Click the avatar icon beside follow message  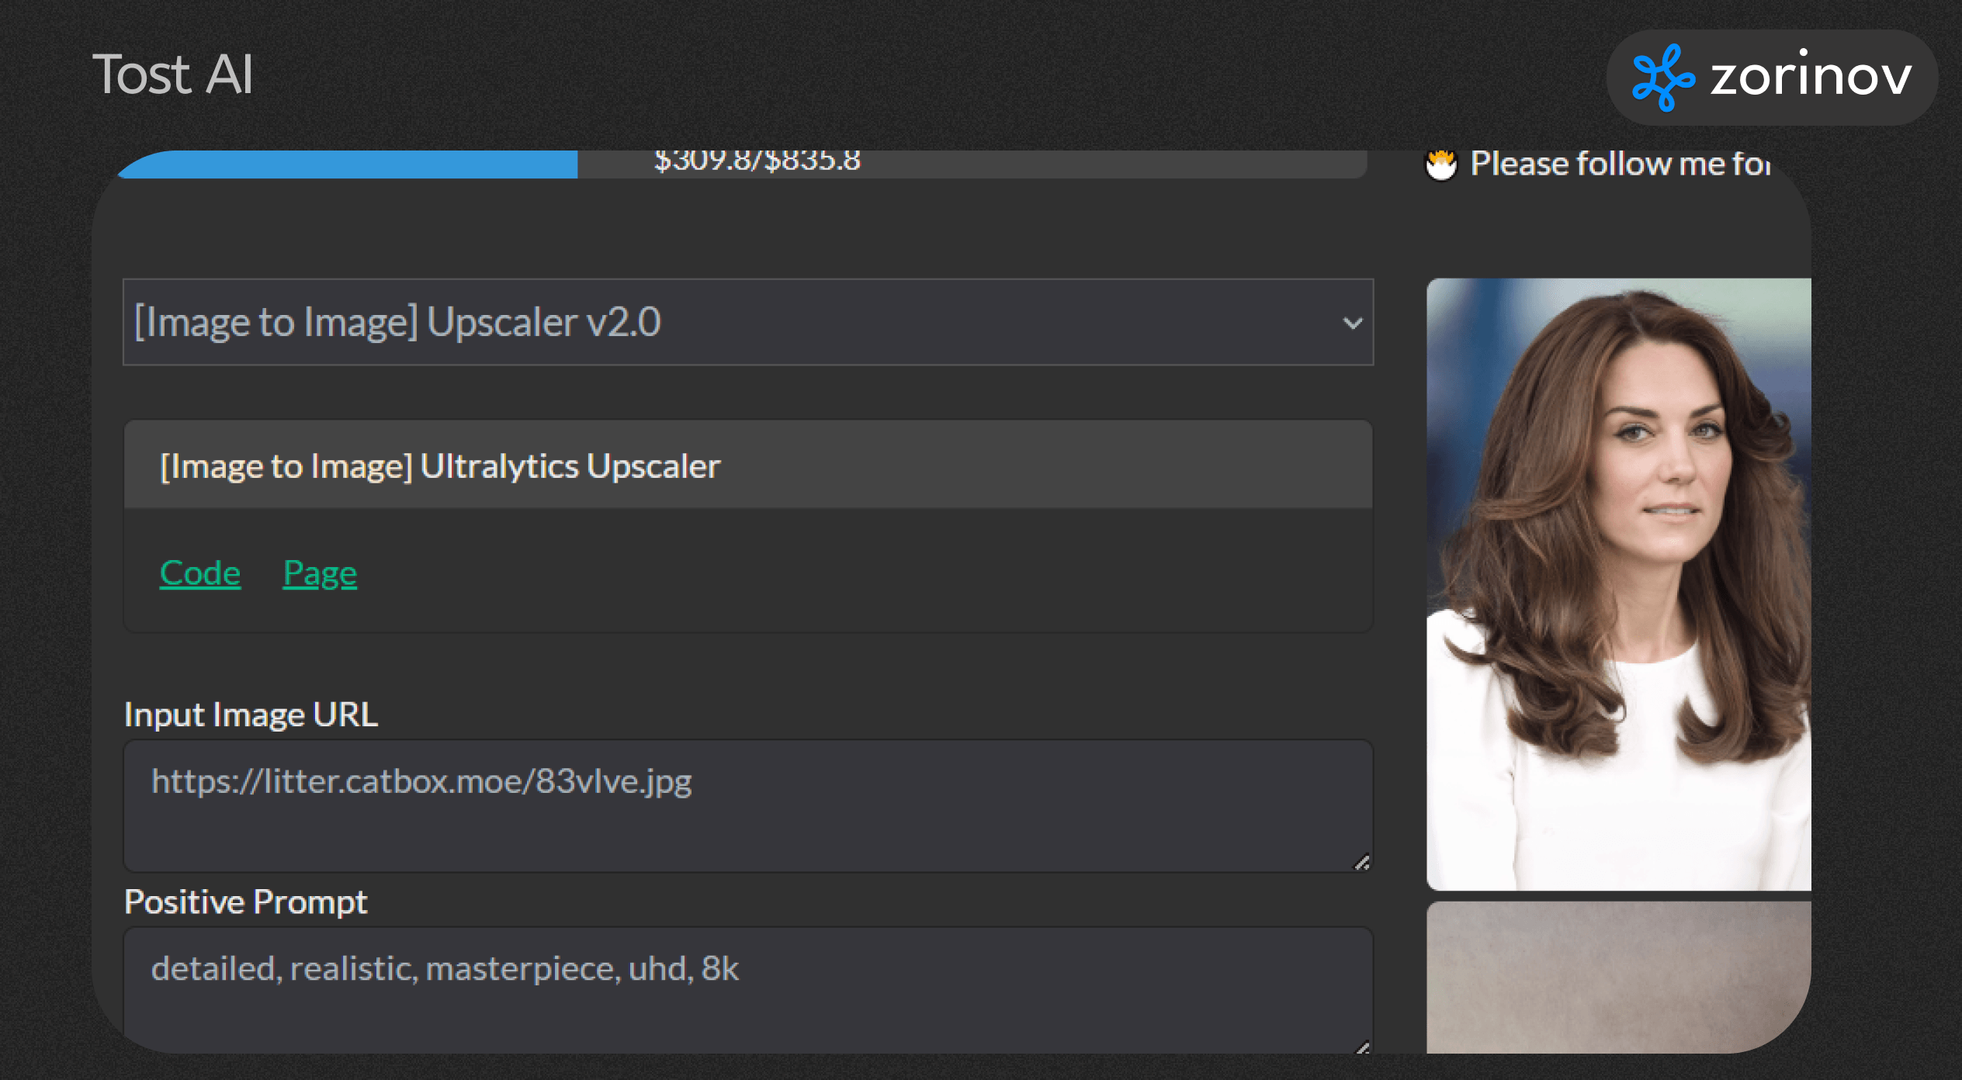pyautogui.click(x=1441, y=164)
